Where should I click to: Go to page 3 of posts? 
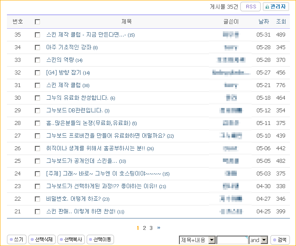[x=151, y=228]
